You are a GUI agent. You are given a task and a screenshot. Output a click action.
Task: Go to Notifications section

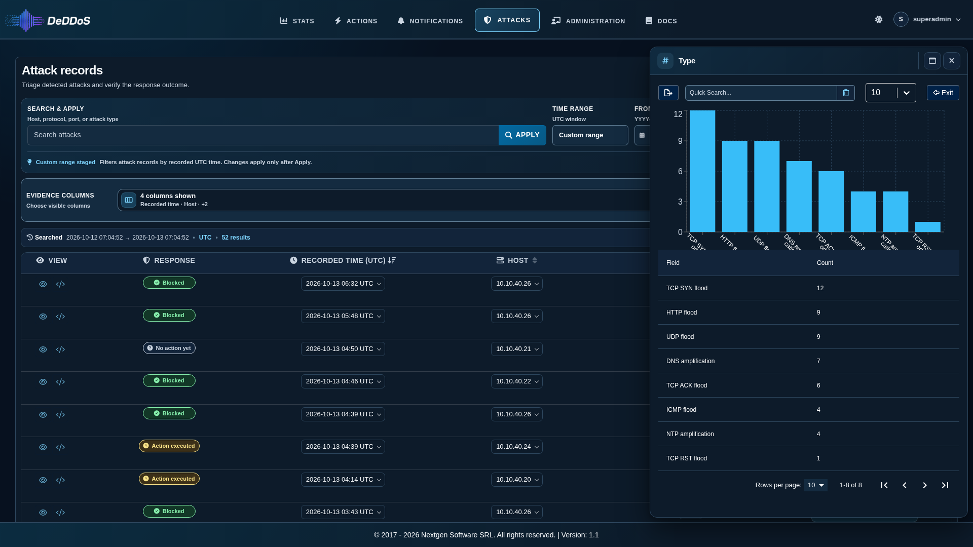pos(430,21)
